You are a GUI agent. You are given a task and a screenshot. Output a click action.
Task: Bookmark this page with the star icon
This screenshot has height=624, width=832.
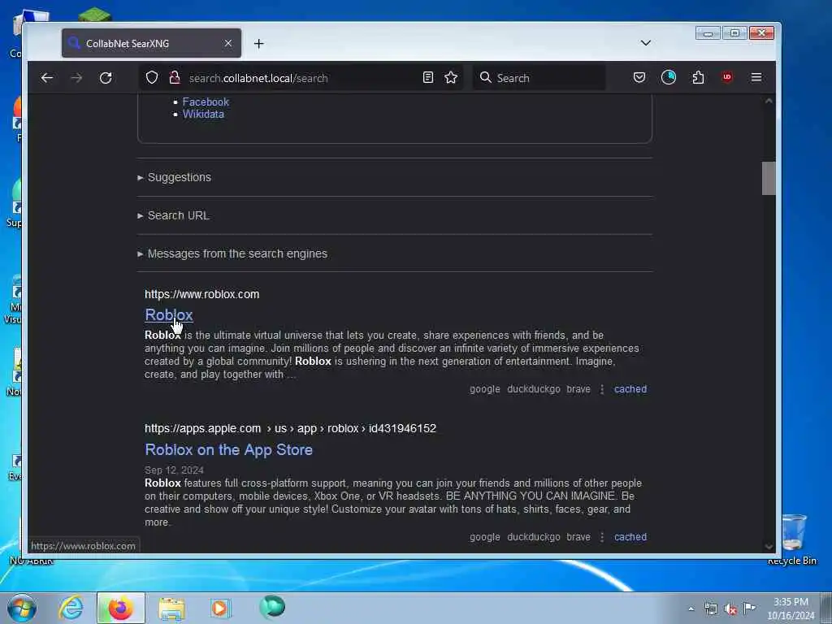click(x=451, y=77)
